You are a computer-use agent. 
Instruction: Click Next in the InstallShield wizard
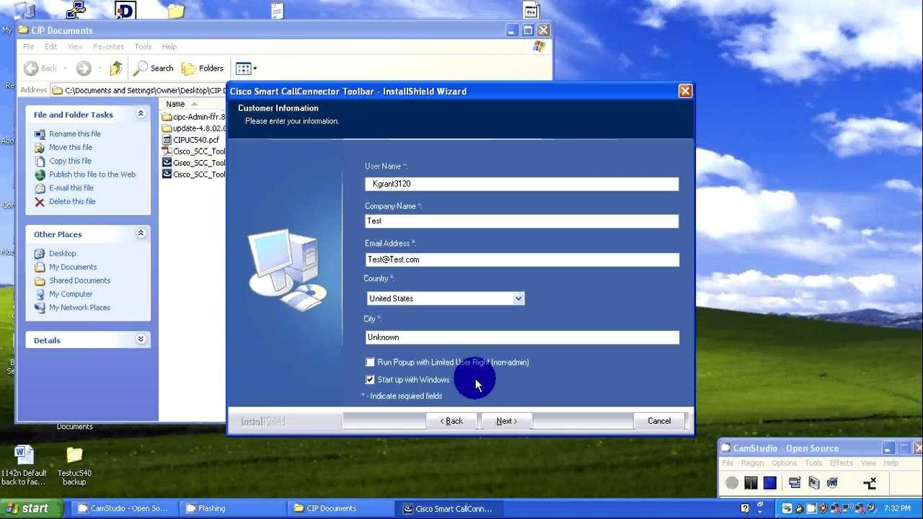click(507, 421)
